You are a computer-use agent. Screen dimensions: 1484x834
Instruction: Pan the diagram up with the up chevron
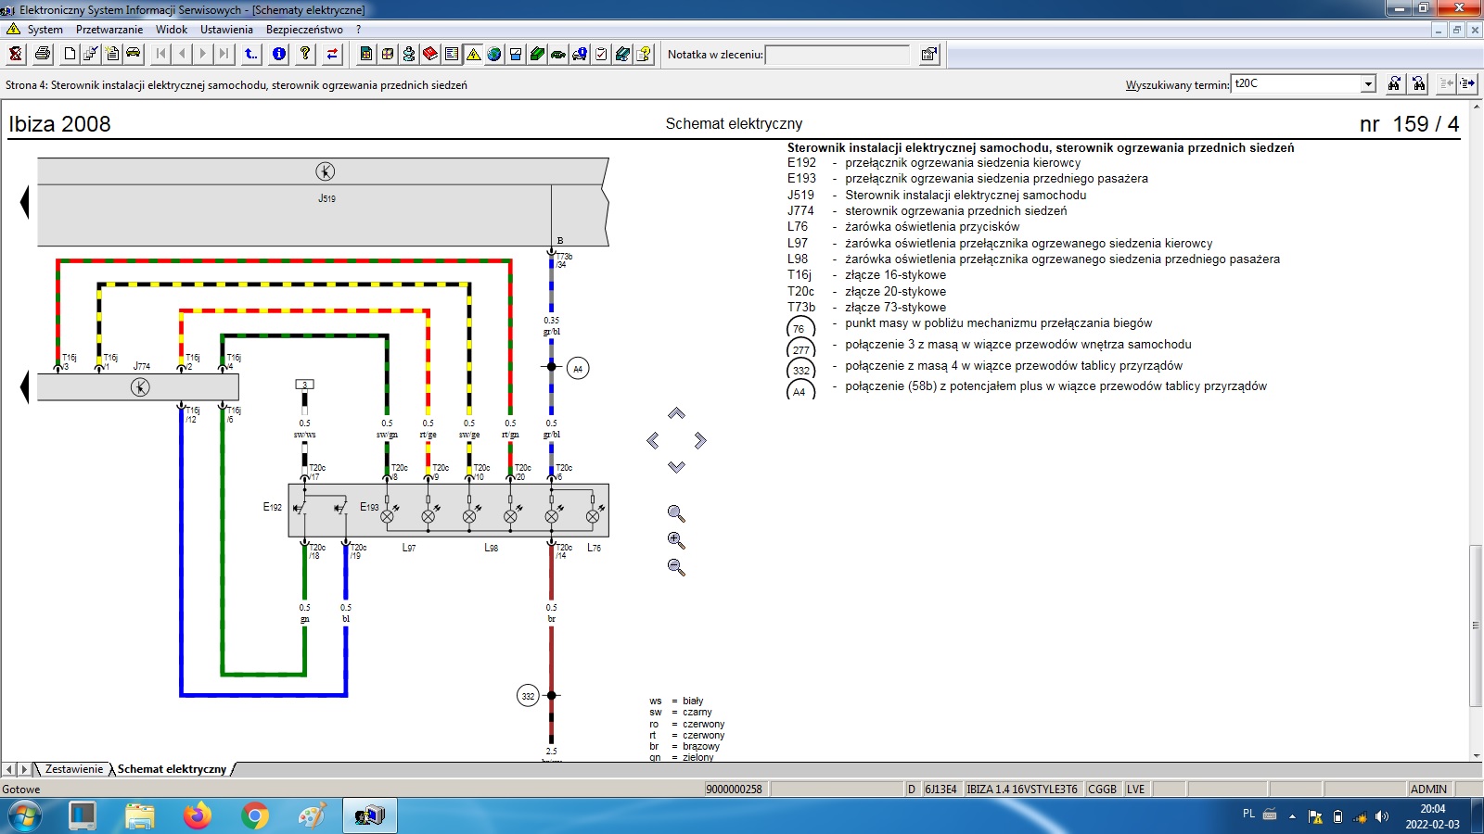point(676,413)
